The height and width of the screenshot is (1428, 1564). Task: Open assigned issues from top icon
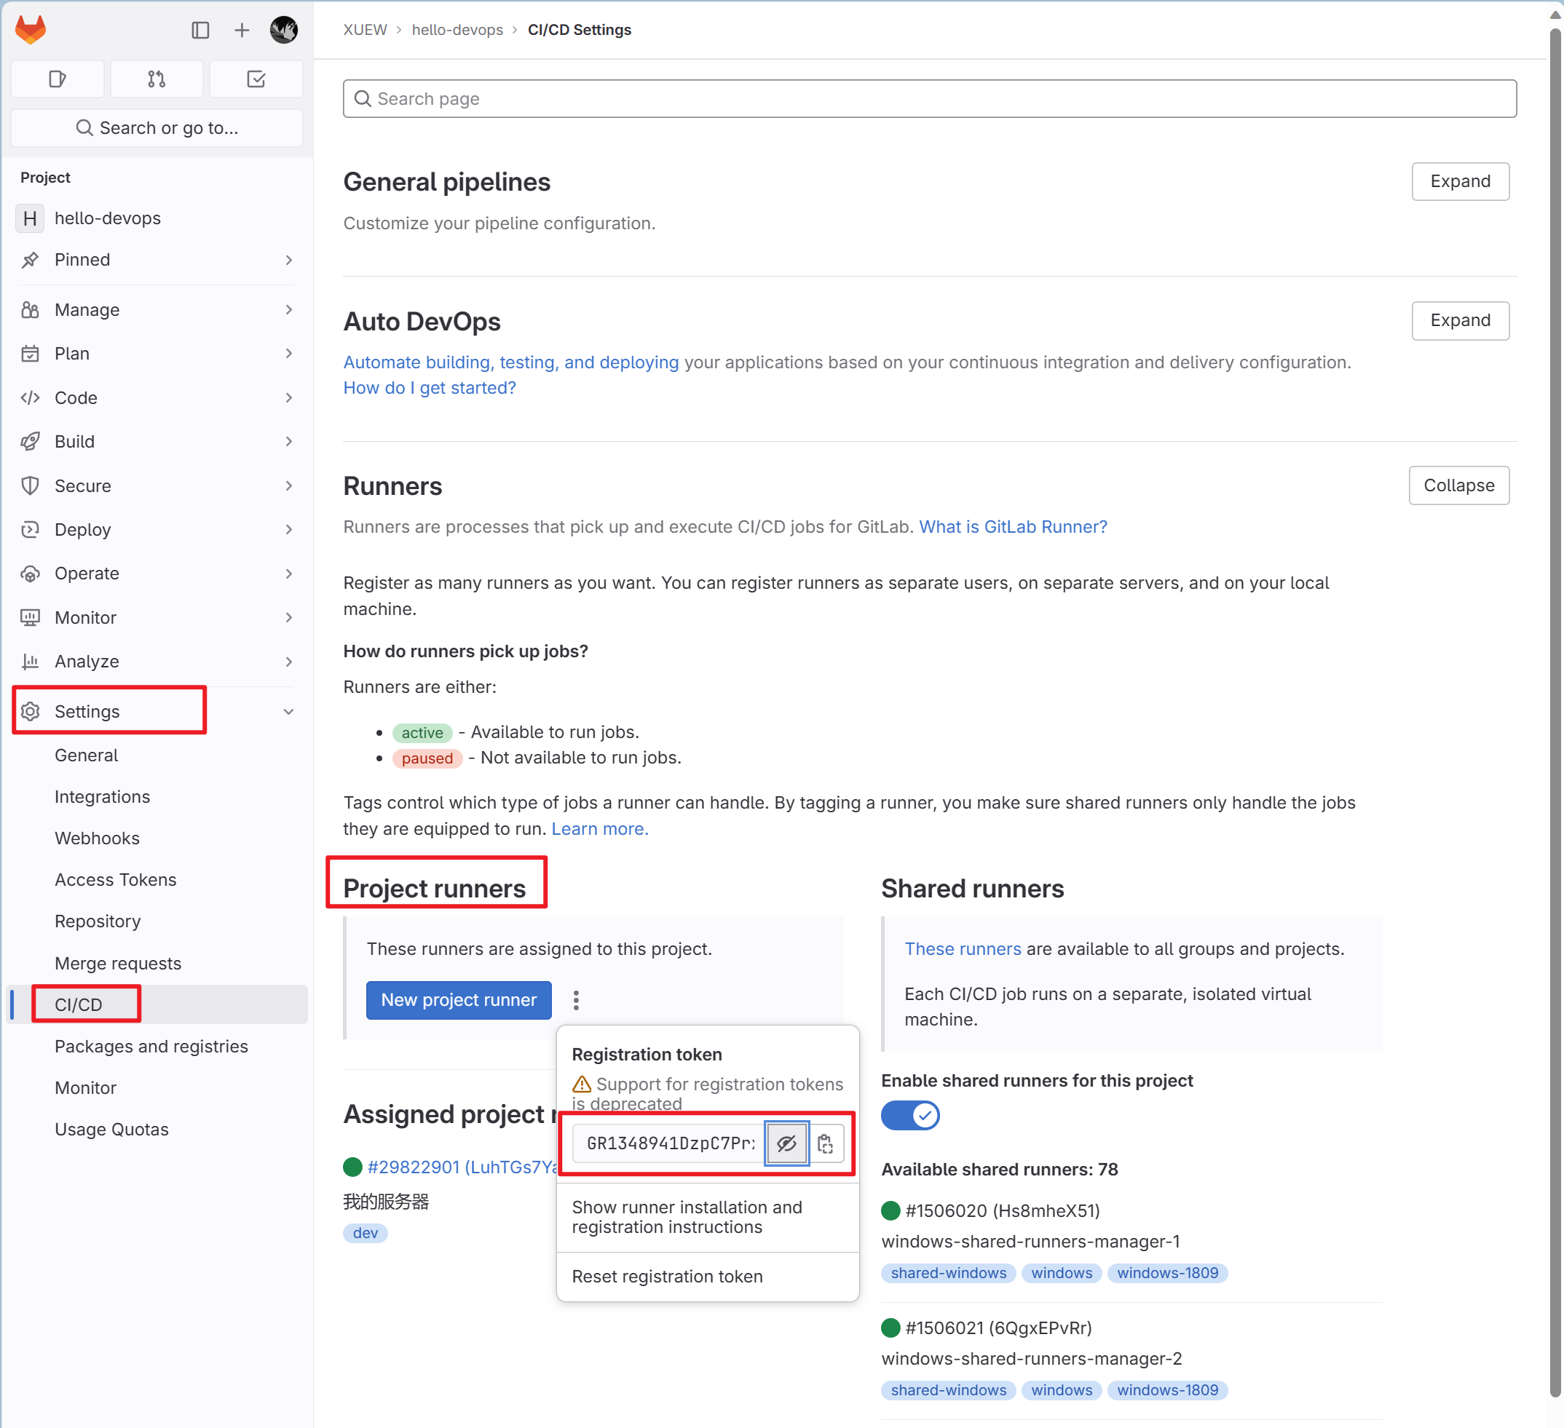point(57,79)
